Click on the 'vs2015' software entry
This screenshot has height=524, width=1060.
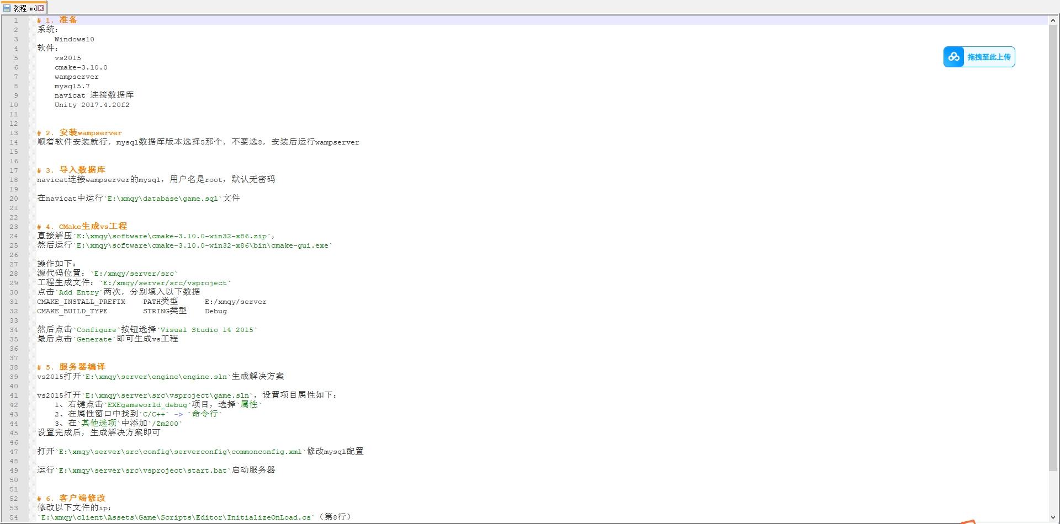67,58
